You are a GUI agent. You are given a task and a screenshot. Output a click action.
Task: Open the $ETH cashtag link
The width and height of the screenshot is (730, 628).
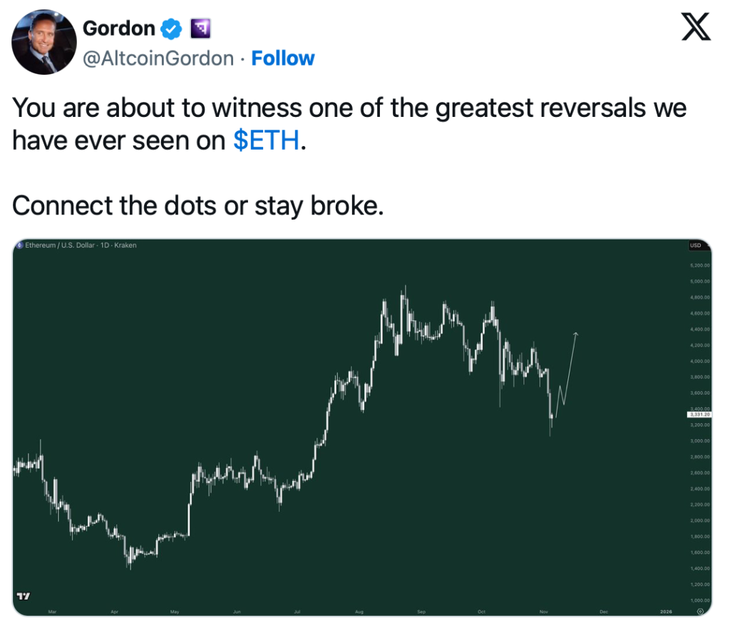(x=267, y=141)
